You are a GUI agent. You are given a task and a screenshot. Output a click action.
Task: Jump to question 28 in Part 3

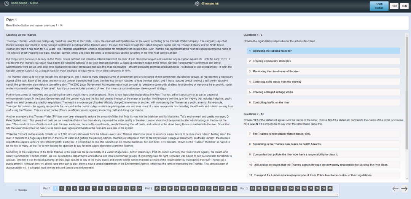[252, 188]
